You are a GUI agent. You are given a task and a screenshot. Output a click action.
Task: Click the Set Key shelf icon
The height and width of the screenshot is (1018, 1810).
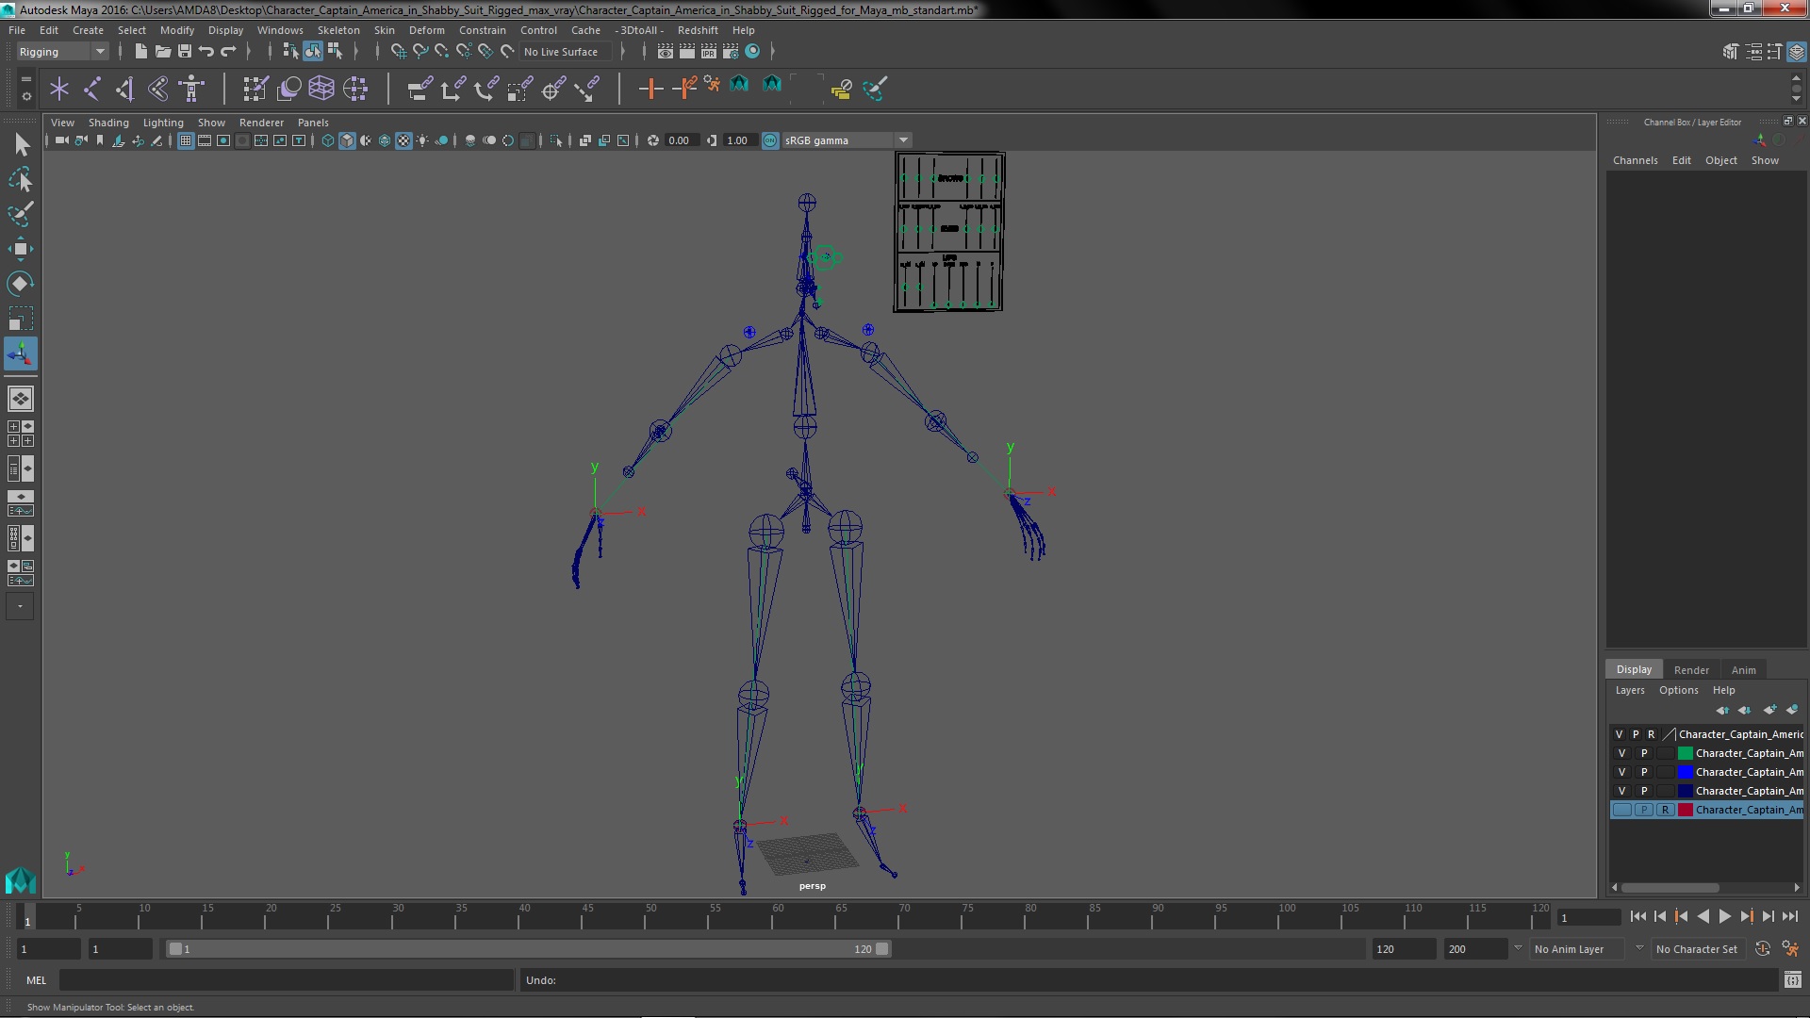pos(650,89)
